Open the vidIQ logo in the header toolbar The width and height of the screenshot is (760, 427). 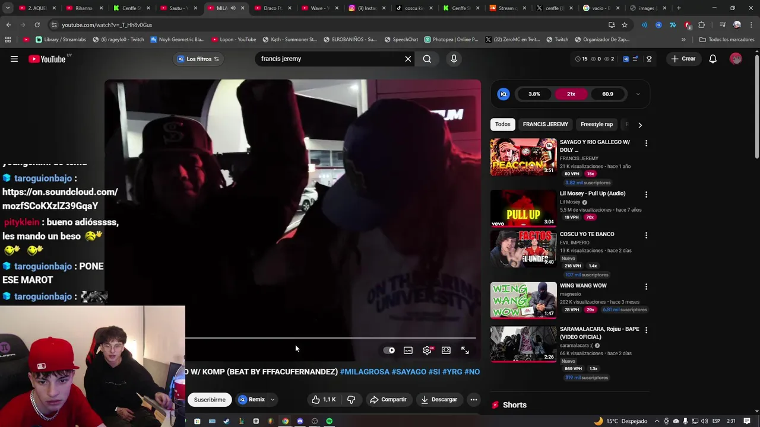(626, 59)
